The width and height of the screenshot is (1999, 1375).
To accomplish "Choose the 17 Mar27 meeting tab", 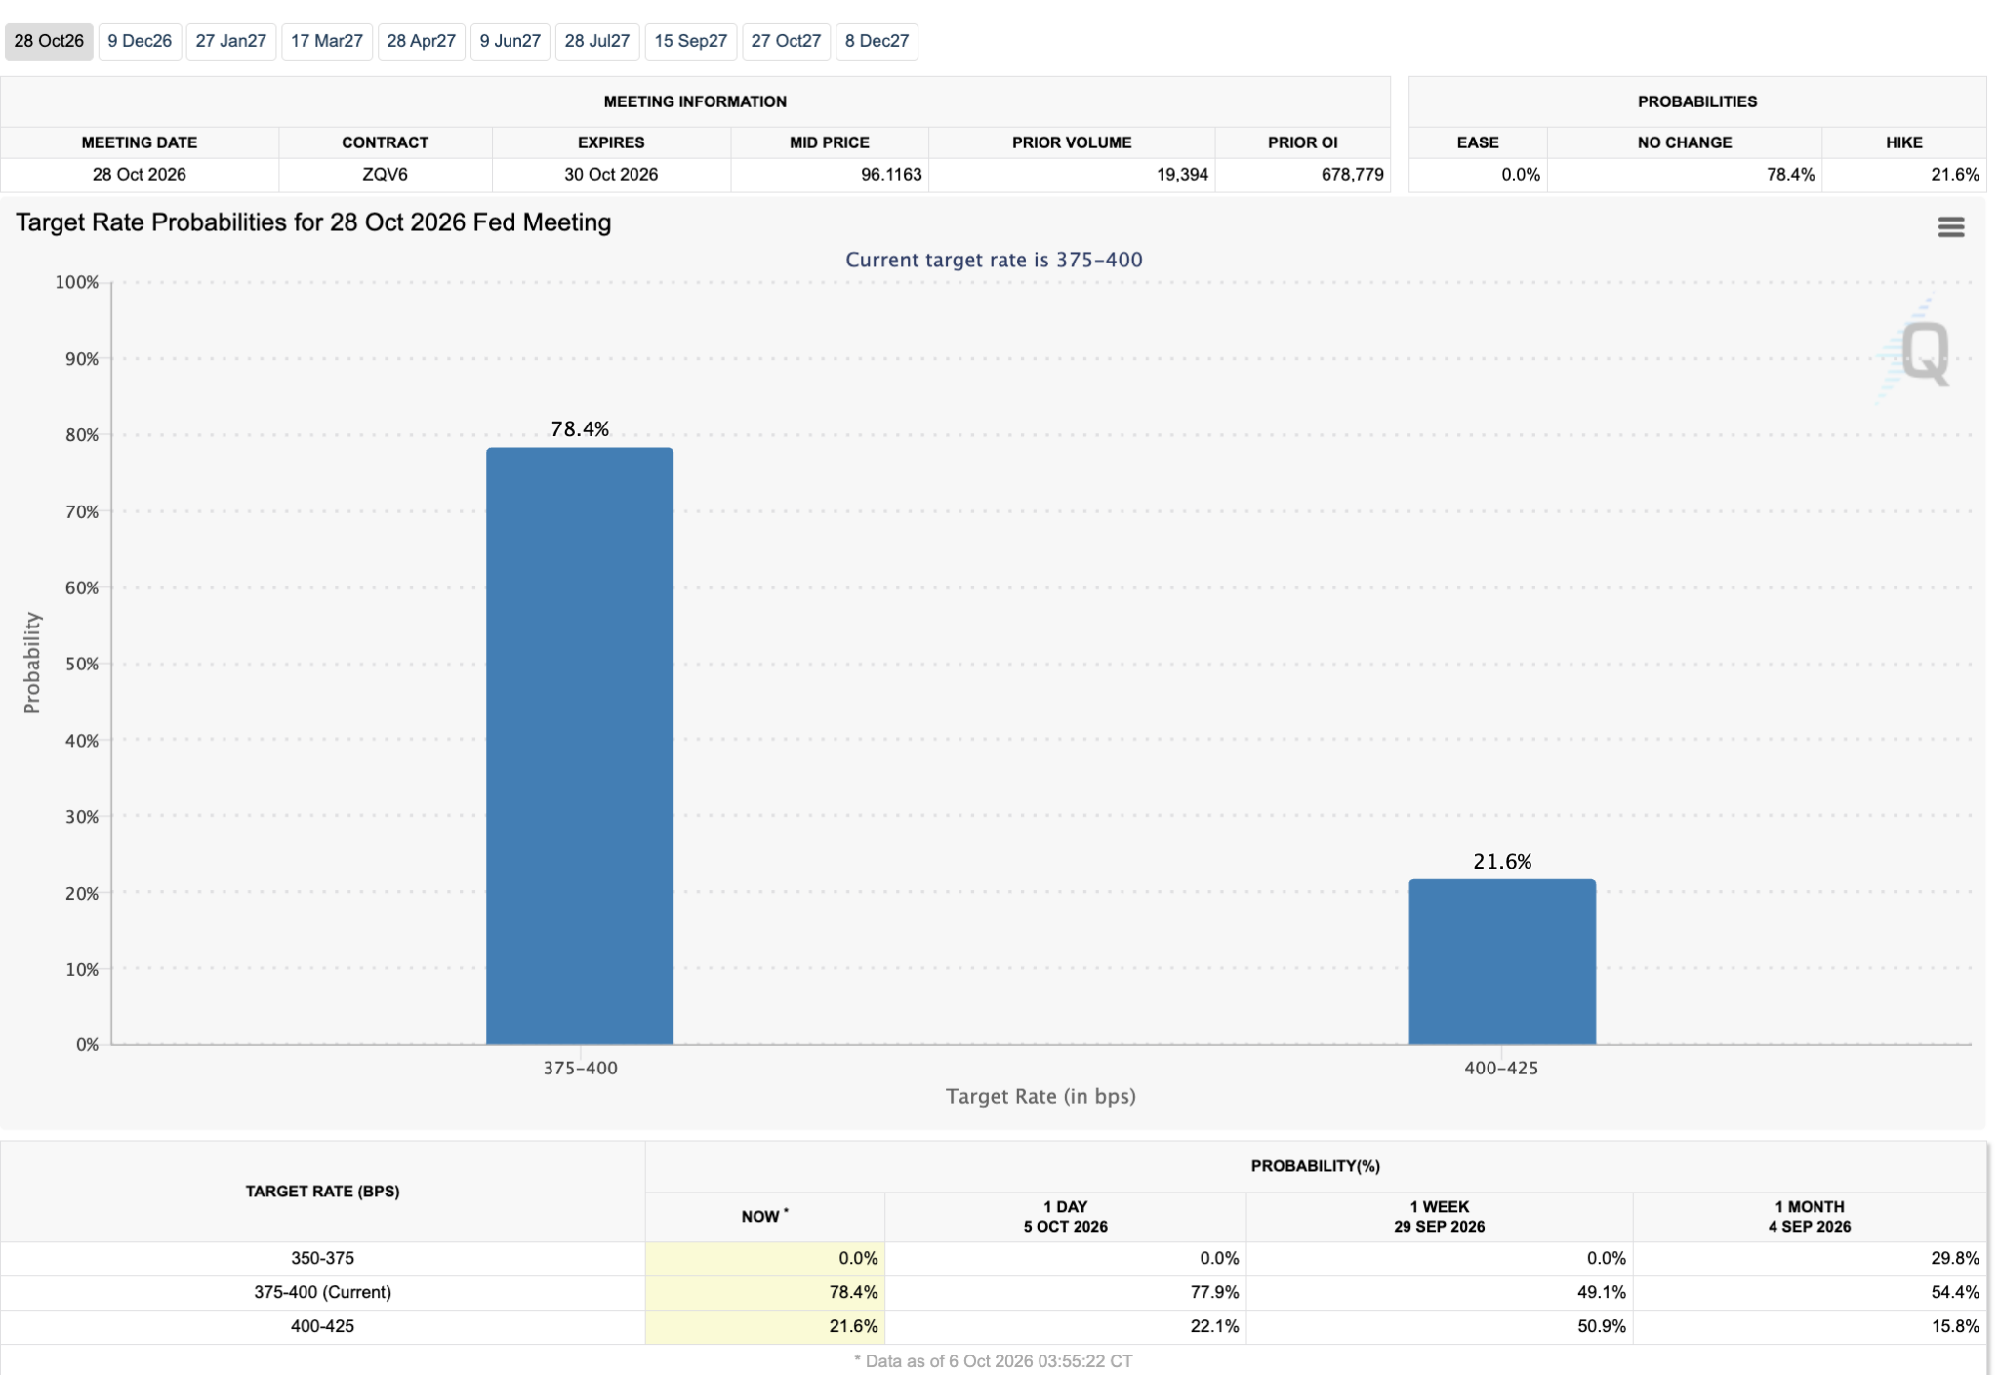I will (x=327, y=41).
